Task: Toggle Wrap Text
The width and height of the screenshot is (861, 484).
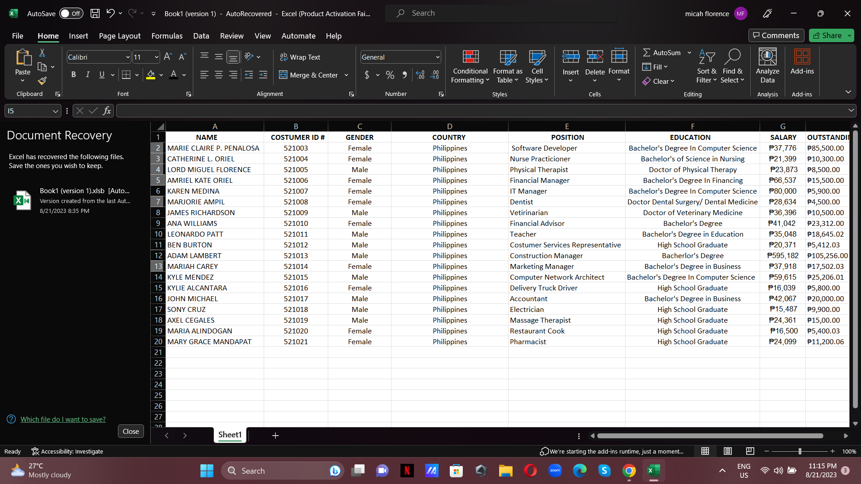Action: tap(300, 57)
